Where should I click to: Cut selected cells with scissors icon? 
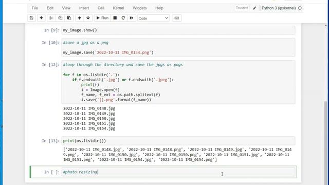(x=51, y=18)
